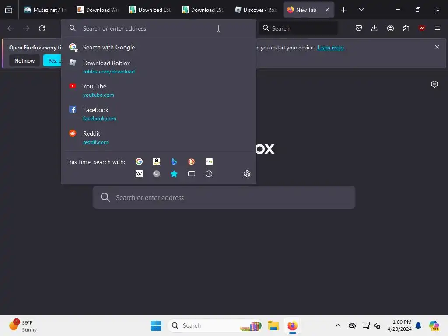Image resolution: width=448 pixels, height=336 pixels.
Task: Select the YouTube suggestion
Action: (x=158, y=90)
